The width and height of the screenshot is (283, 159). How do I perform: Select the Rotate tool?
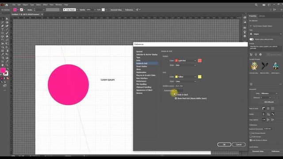pyautogui.click(x=3, y=40)
